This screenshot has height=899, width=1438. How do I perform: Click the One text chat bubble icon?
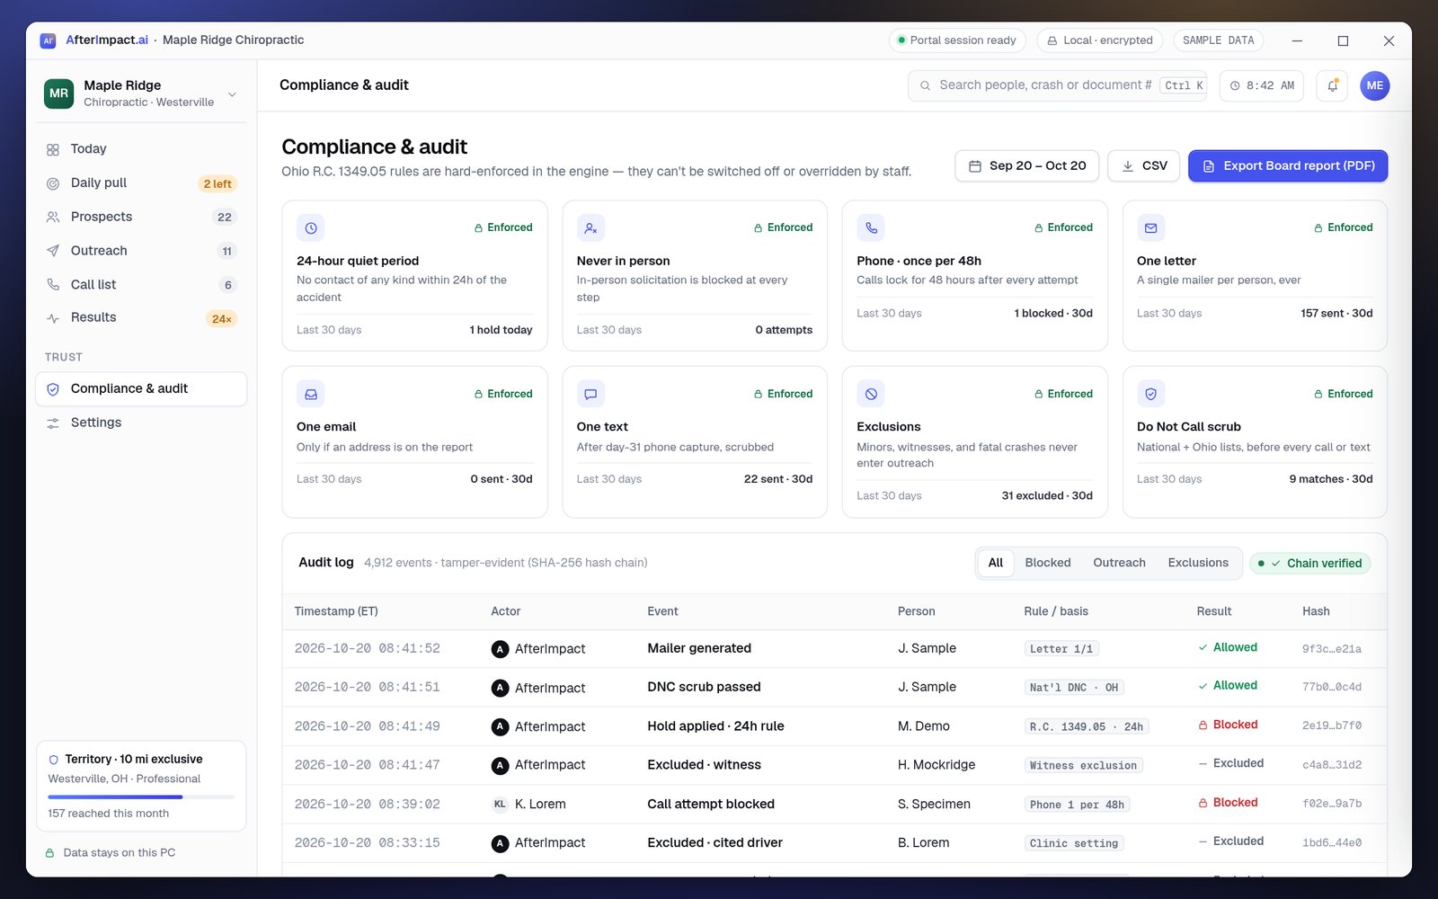(590, 394)
